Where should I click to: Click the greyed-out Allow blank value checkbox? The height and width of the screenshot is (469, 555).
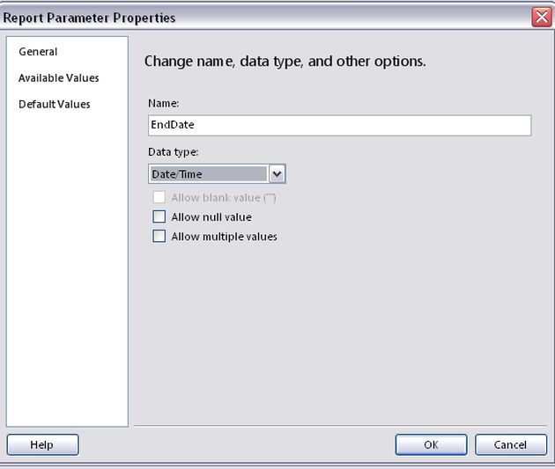pyautogui.click(x=159, y=198)
